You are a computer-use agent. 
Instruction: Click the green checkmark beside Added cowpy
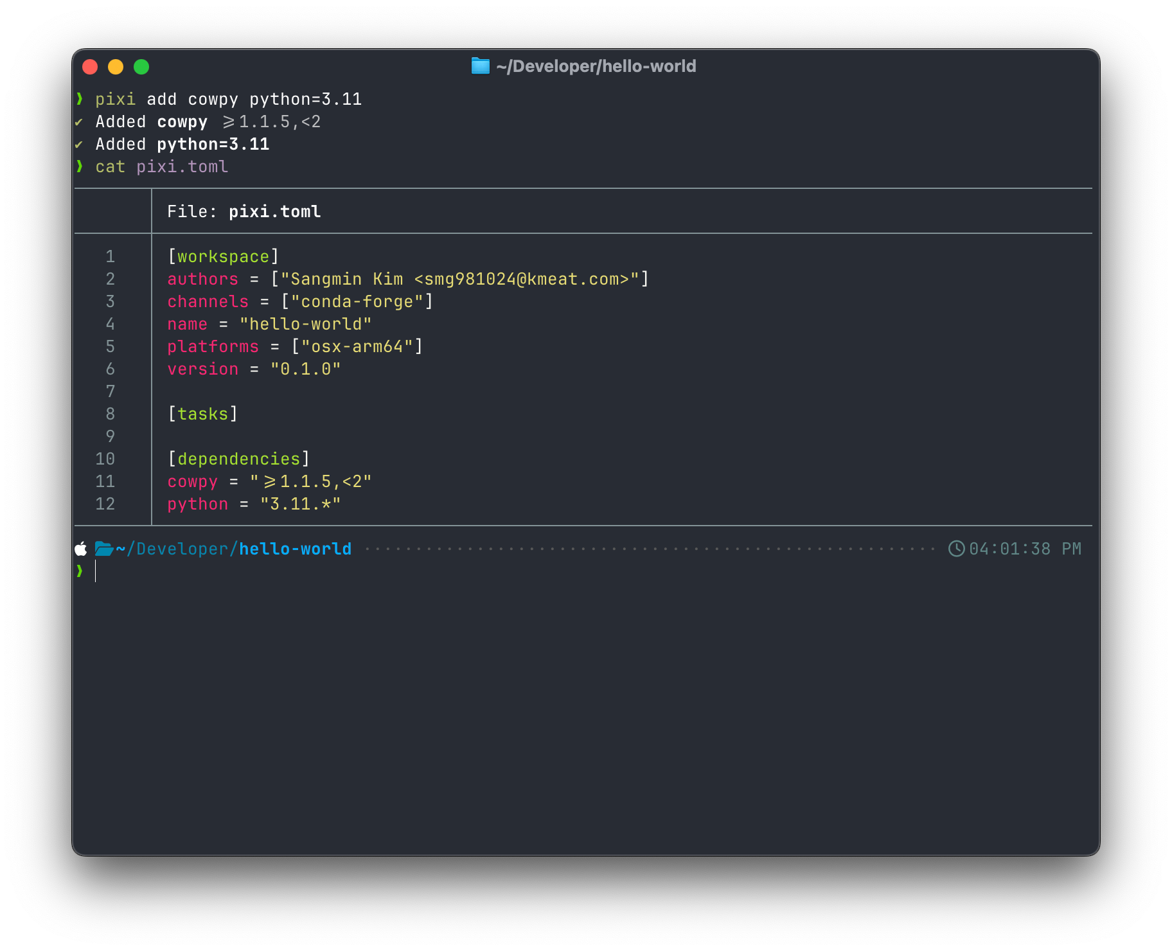79,122
